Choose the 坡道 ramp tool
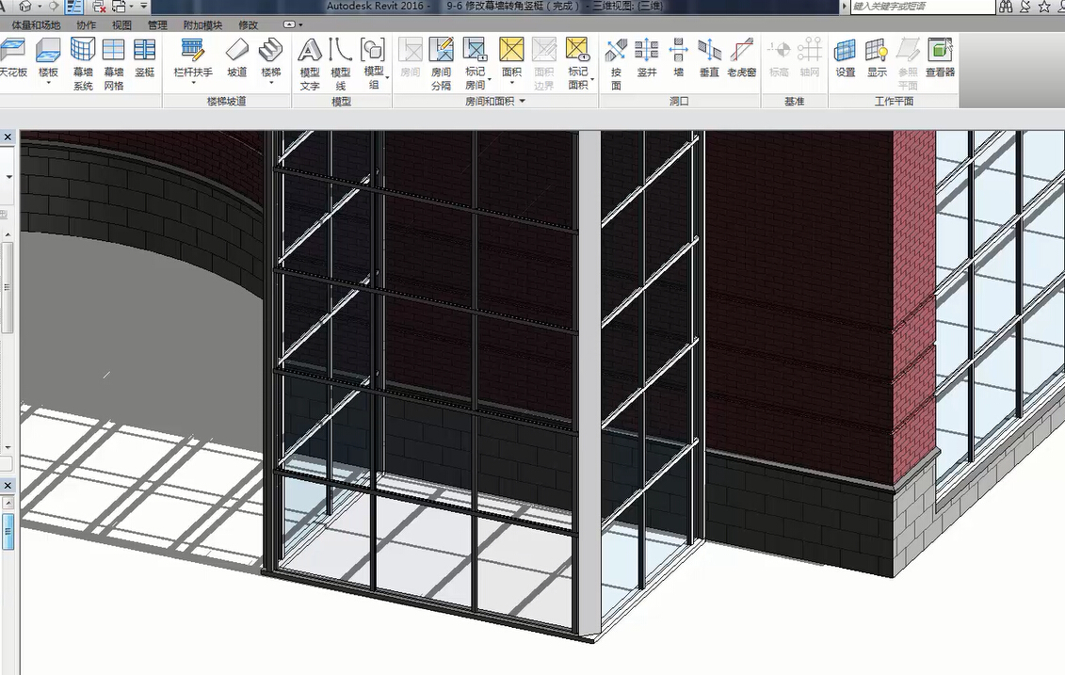Screen dimensions: 1065x675 tap(237, 58)
